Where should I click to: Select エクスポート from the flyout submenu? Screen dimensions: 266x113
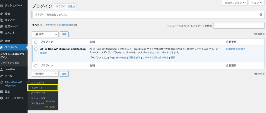[x=38, y=83]
